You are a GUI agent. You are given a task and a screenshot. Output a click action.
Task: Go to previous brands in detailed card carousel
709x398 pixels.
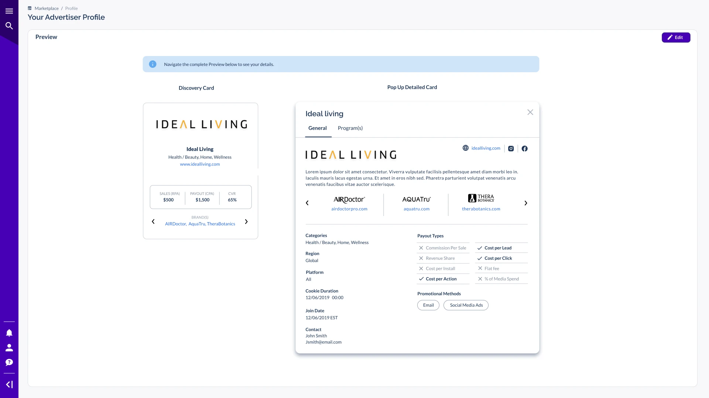point(307,203)
